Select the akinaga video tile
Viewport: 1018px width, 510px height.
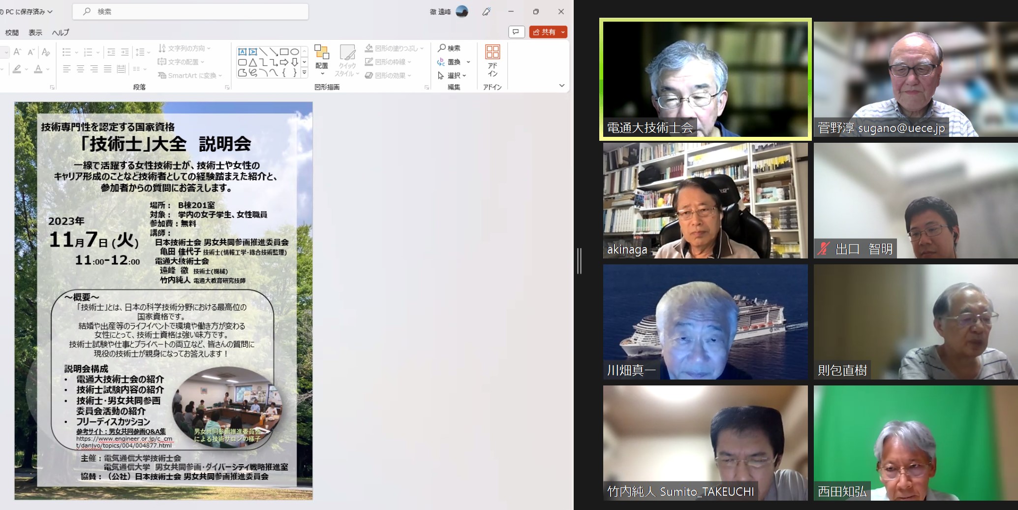click(x=706, y=200)
